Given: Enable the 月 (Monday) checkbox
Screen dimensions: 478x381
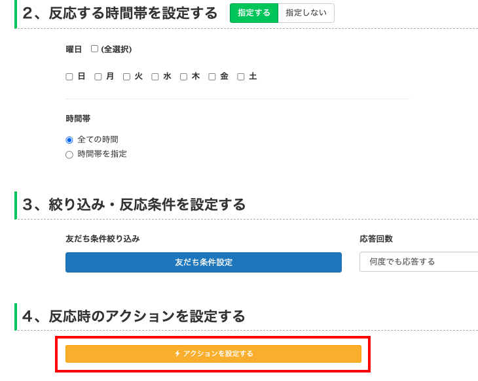Looking at the screenshot, I should click(98, 76).
